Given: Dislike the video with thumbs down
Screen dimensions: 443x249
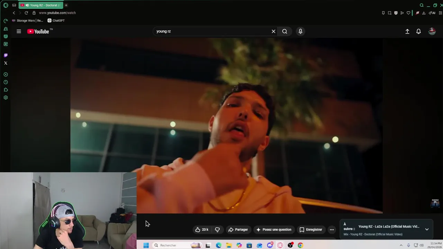Looking at the screenshot, I should (217, 230).
